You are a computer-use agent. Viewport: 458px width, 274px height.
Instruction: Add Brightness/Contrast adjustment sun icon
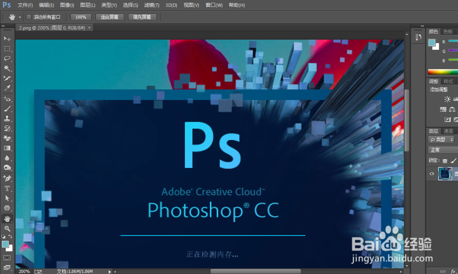pyautogui.click(x=447, y=99)
